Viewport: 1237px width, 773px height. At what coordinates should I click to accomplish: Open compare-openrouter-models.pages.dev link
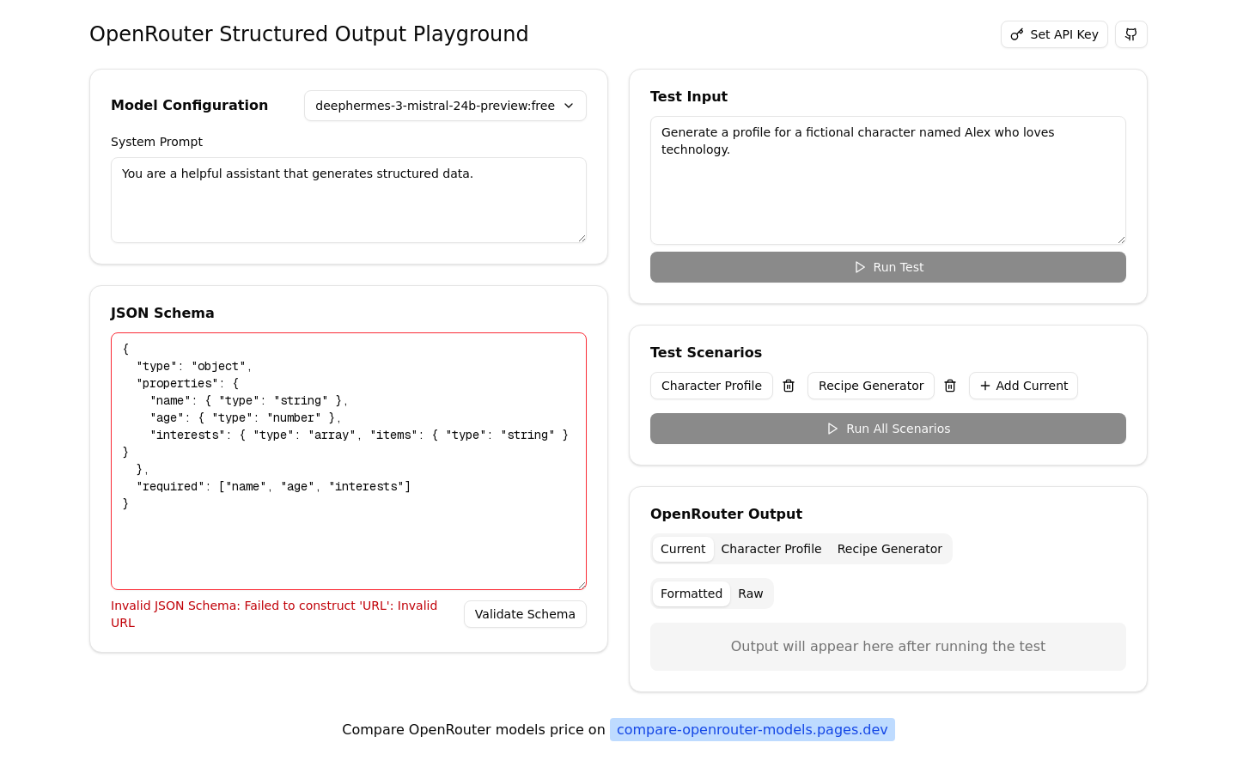753,729
